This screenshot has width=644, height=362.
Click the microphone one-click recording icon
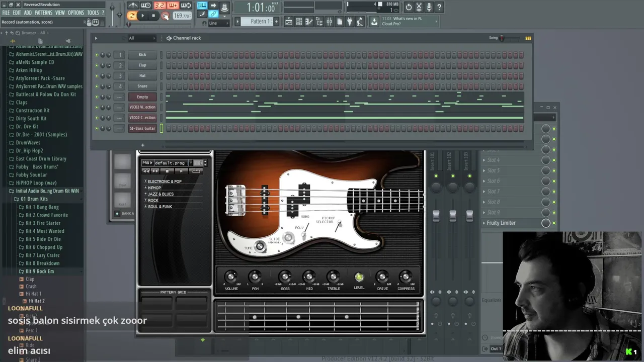429,7
